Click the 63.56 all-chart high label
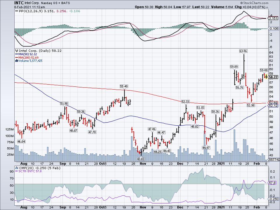 pyautogui.click(x=243, y=51)
